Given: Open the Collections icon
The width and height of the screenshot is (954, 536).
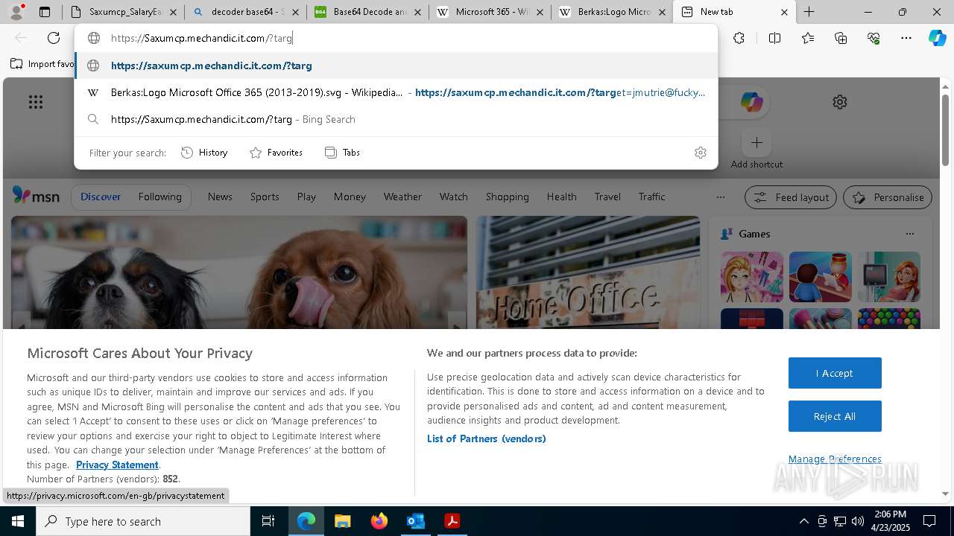Looking at the screenshot, I should pyautogui.click(x=841, y=38).
